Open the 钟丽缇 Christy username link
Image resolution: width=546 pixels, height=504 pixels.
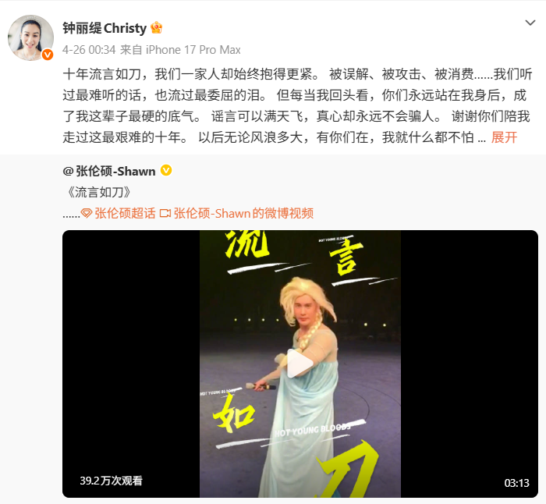tap(105, 28)
